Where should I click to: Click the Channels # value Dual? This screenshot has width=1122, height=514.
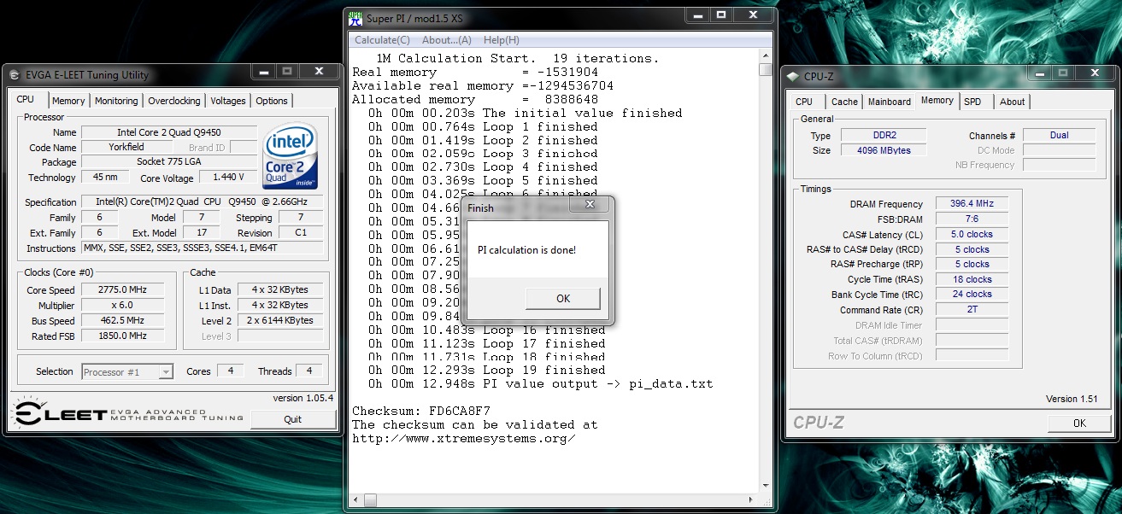point(1060,135)
